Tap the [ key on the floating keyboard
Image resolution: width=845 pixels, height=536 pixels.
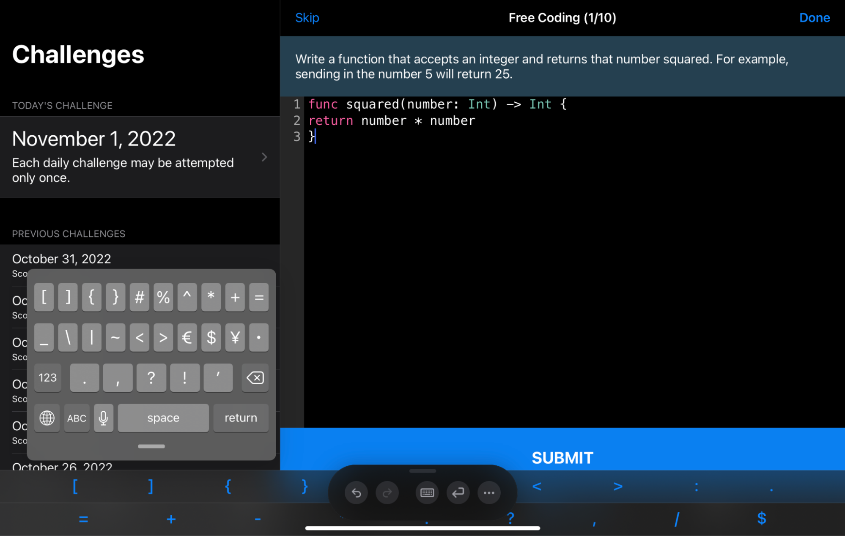pyautogui.click(x=44, y=297)
